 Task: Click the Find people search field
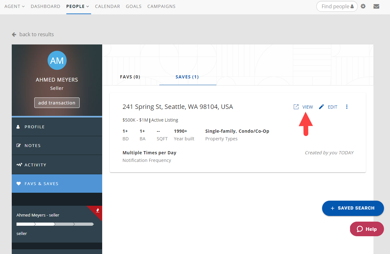(x=337, y=6)
